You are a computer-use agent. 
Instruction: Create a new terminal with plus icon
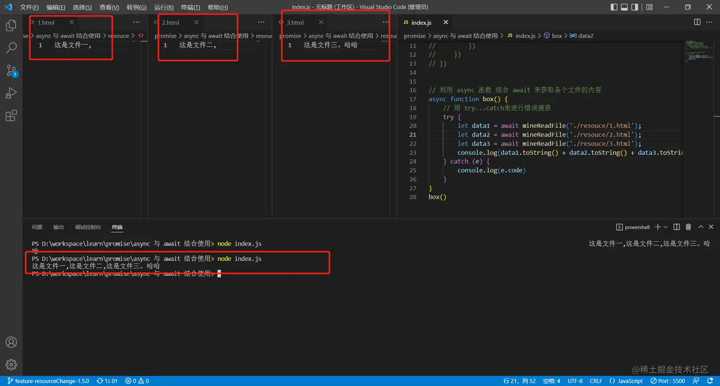(658, 227)
